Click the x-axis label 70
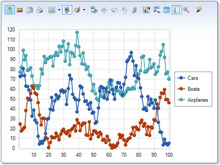 124,155
